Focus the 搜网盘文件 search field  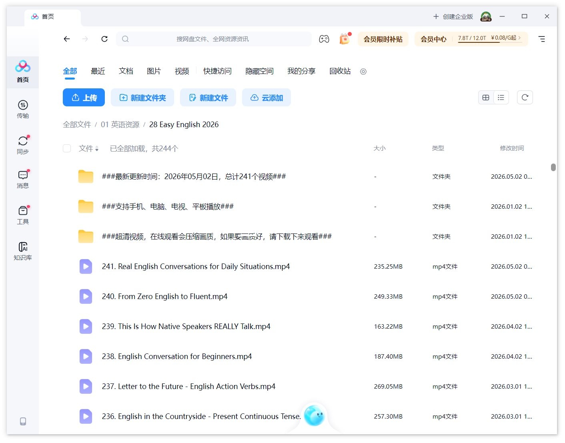214,39
